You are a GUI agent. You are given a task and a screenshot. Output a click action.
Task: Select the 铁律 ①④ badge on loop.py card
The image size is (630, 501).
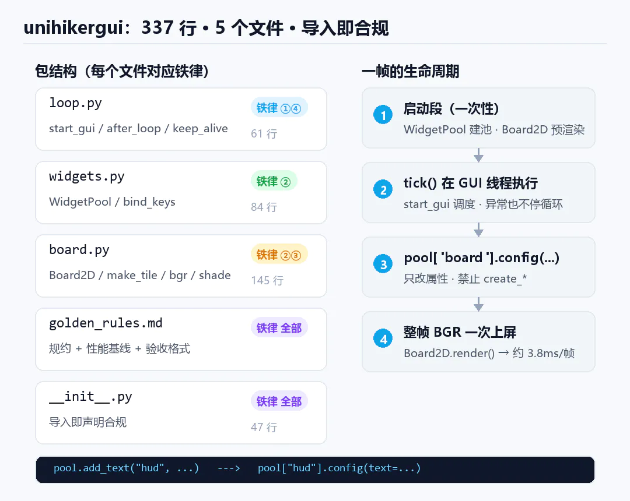point(279,108)
